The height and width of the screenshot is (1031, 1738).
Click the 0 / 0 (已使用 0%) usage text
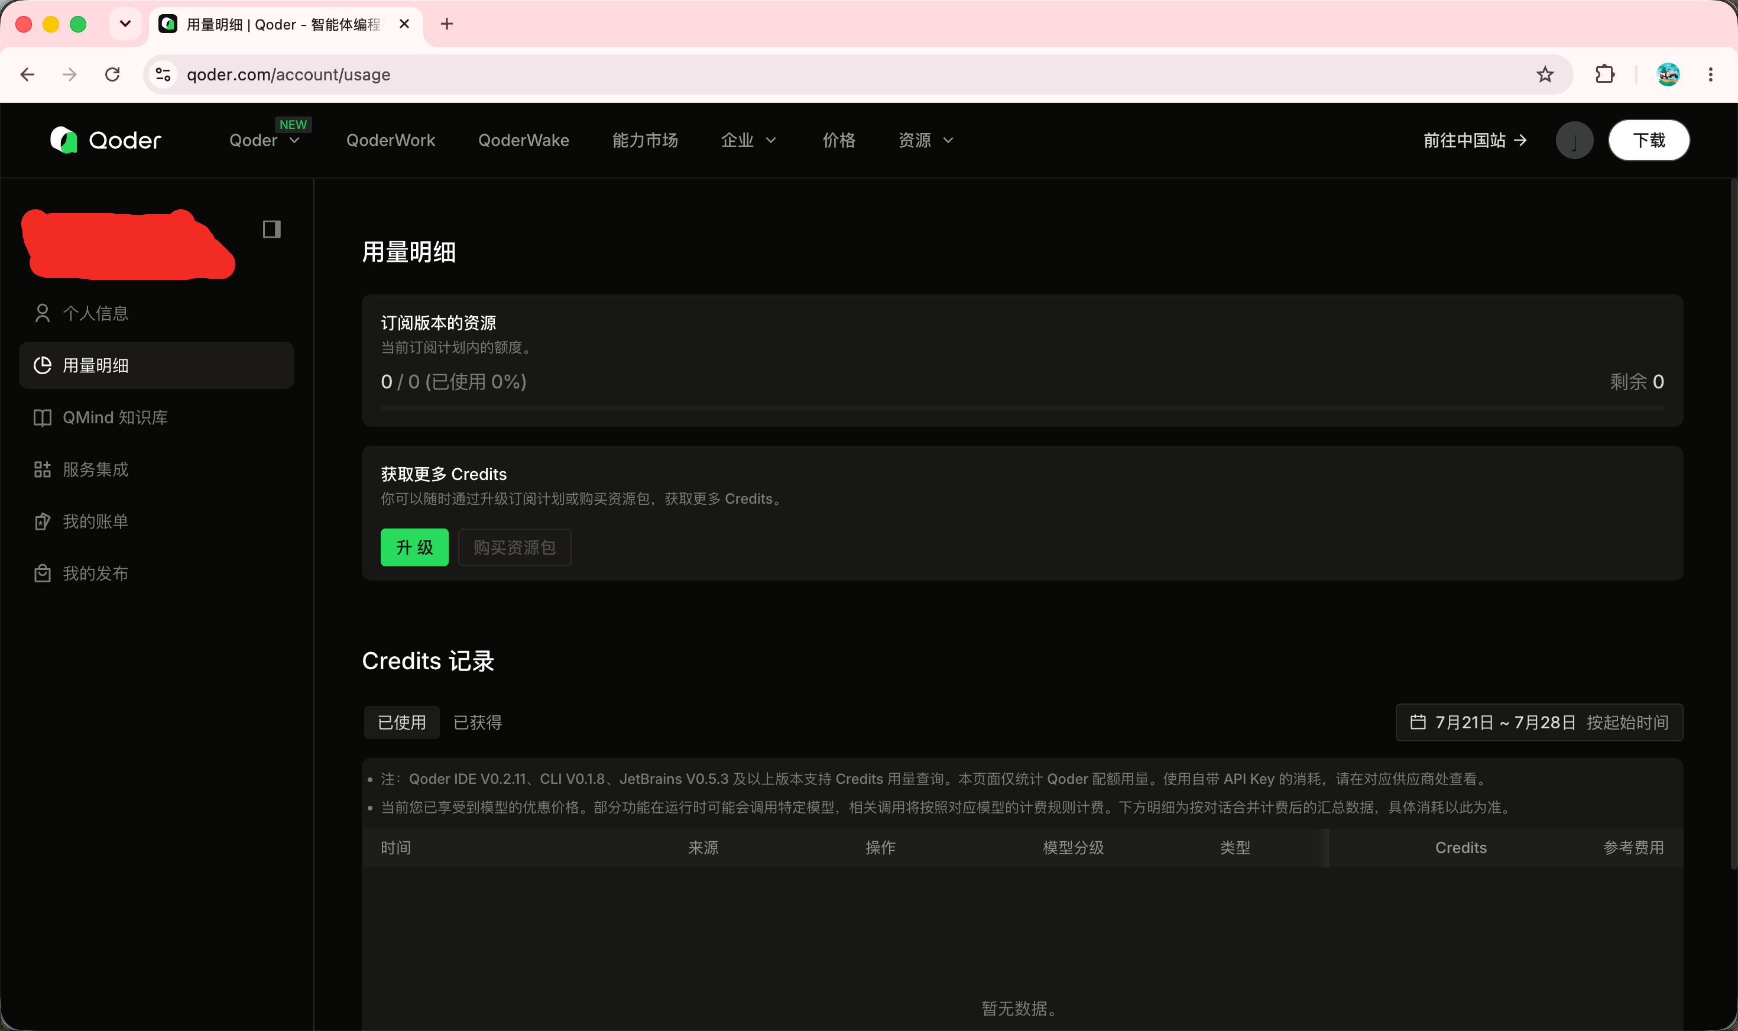pyautogui.click(x=453, y=381)
